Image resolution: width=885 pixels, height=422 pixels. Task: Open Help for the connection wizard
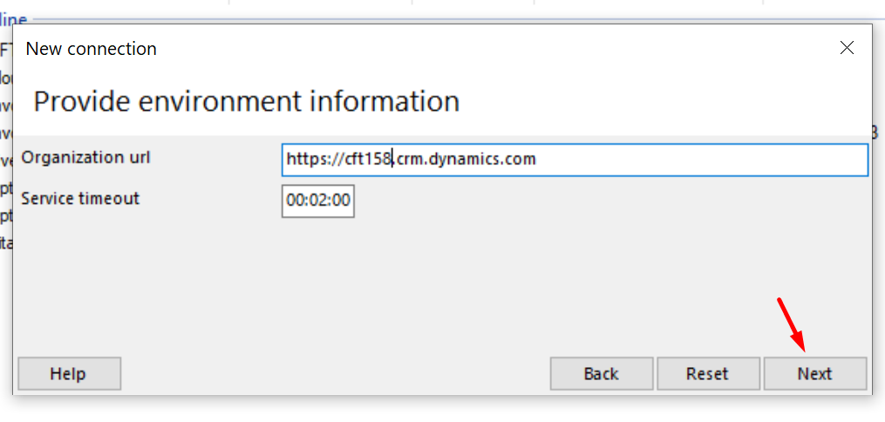(70, 373)
